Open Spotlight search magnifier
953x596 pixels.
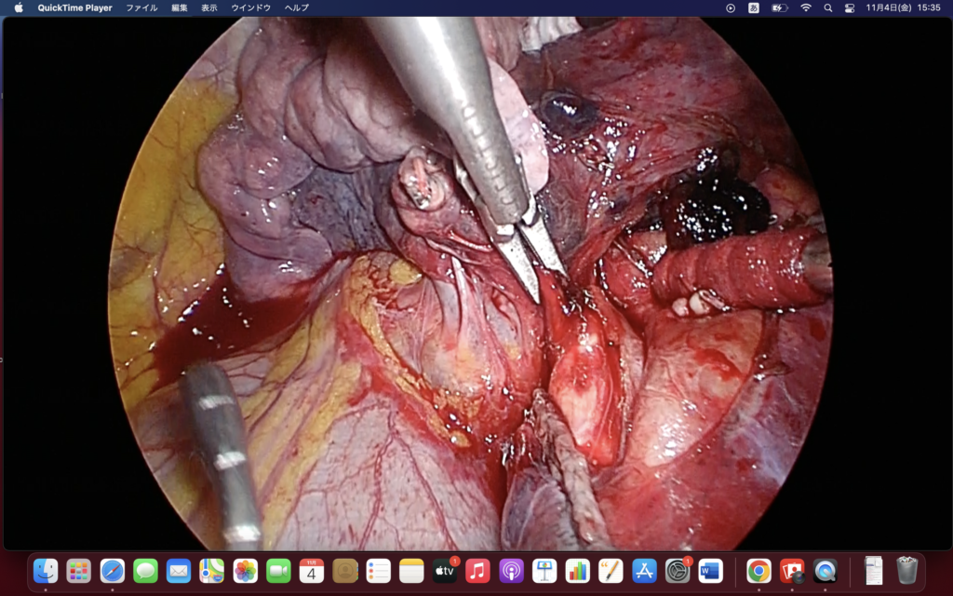pyautogui.click(x=827, y=7)
